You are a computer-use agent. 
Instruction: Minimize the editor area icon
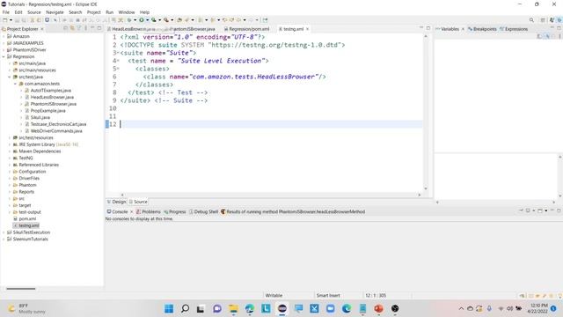(x=421, y=28)
